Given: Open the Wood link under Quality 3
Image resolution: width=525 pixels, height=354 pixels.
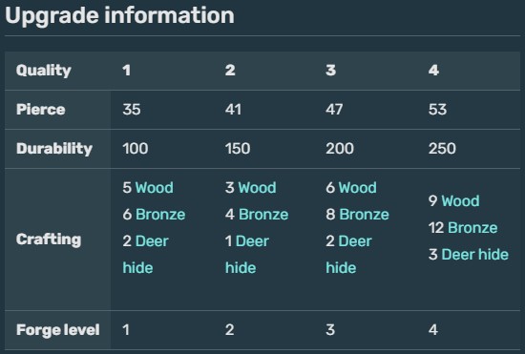Looking at the screenshot, I should [x=358, y=187].
